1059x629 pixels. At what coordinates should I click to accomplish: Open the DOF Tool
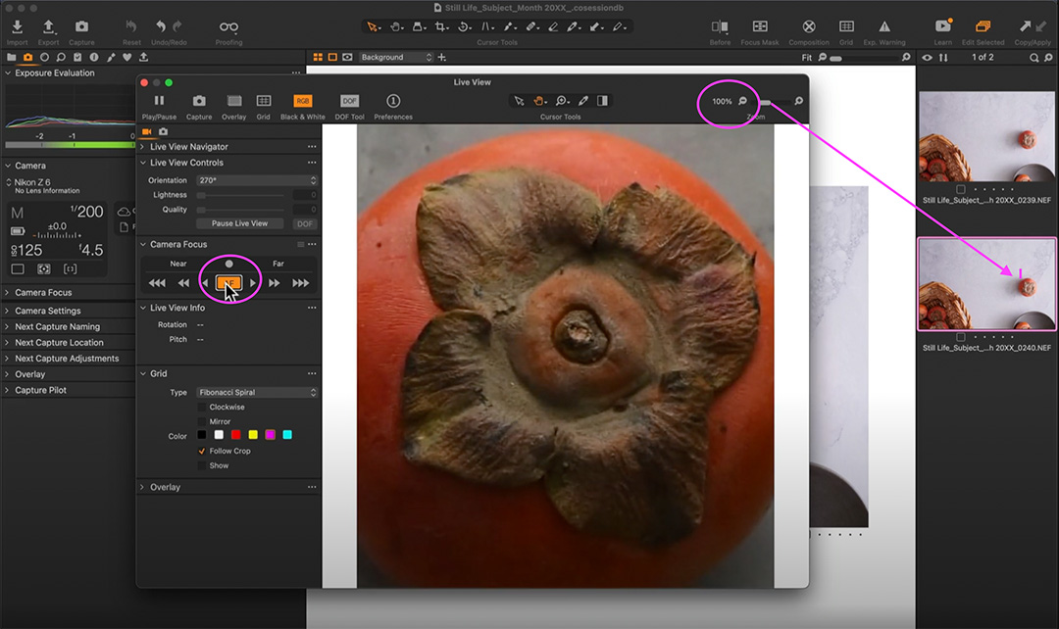(349, 101)
